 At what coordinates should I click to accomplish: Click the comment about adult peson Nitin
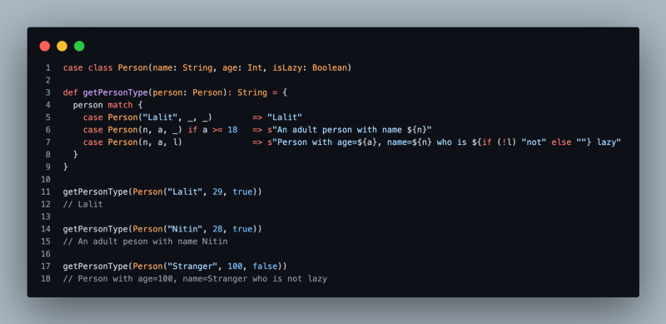145,242
